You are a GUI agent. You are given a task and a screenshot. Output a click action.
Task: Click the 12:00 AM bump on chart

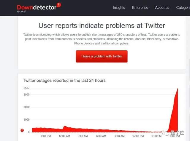(x=64, y=126)
